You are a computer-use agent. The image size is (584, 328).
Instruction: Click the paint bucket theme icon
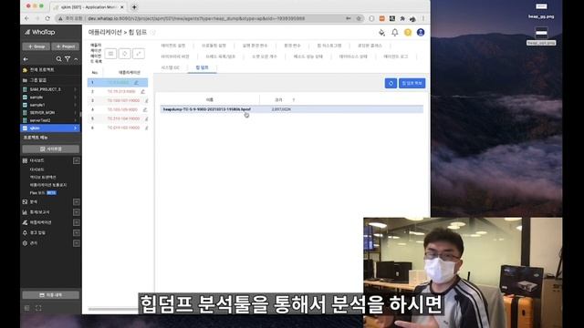tap(381, 33)
